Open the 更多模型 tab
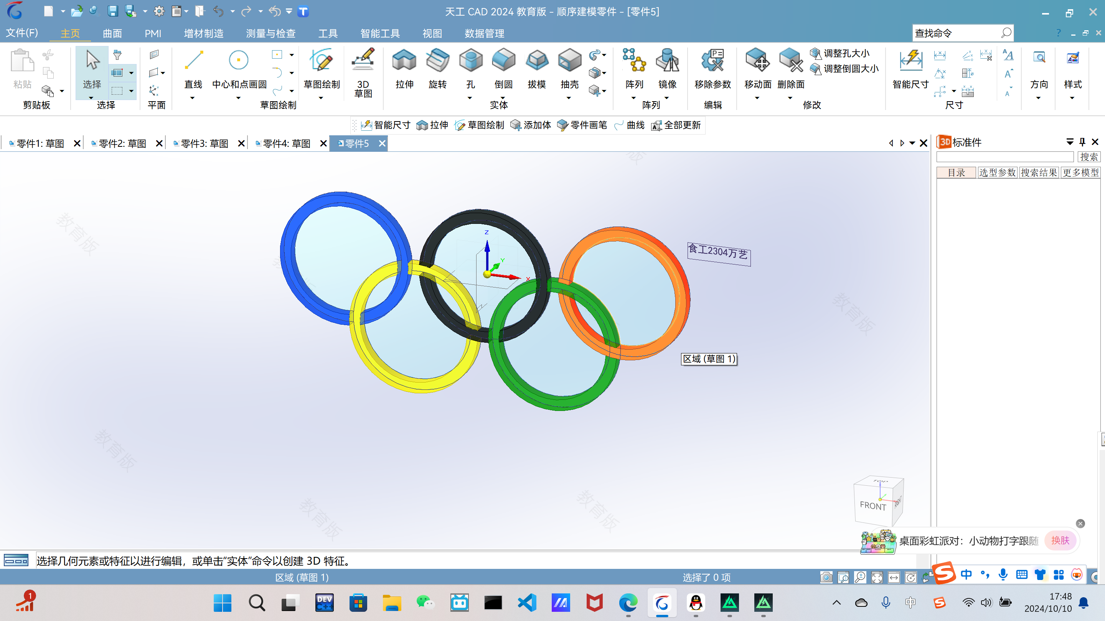The image size is (1105, 621). (1080, 173)
